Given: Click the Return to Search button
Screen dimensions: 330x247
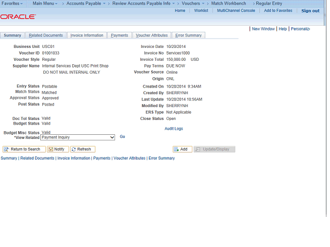Looking at the screenshot, I should click(x=24, y=149).
